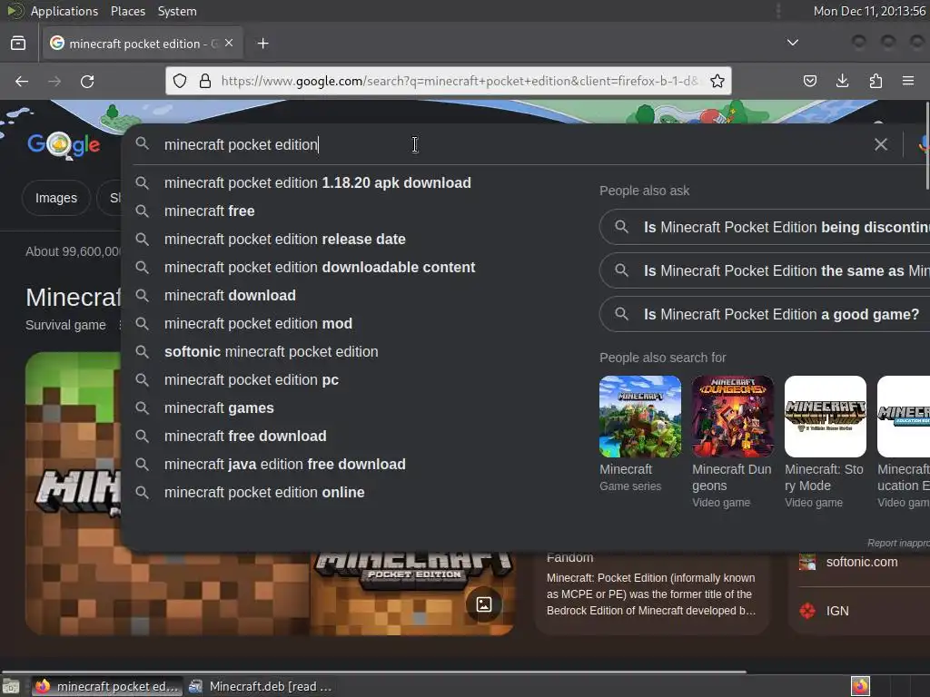Select suggestion '1.18.20 apk download'
930x697 pixels.
click(317, 182)
